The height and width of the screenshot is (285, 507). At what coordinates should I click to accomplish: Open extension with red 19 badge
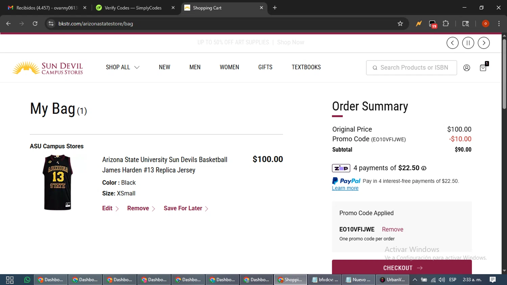click(433, 24)
